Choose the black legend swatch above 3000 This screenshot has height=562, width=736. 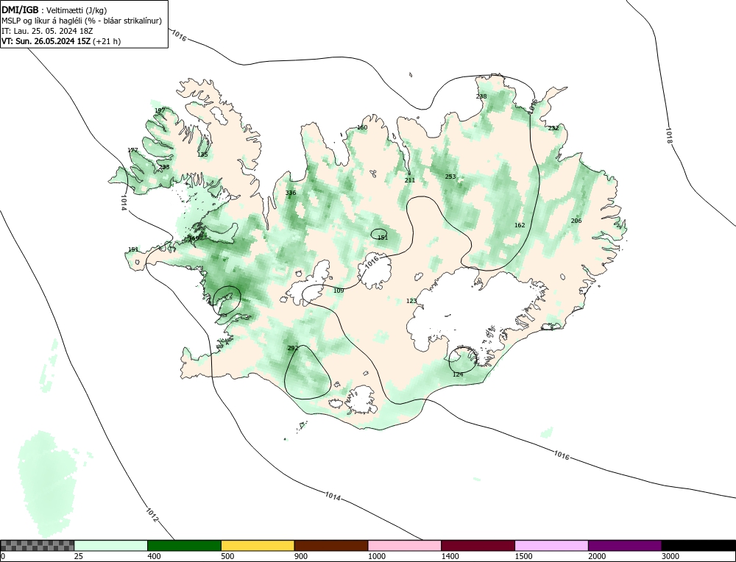pos(698,545)
